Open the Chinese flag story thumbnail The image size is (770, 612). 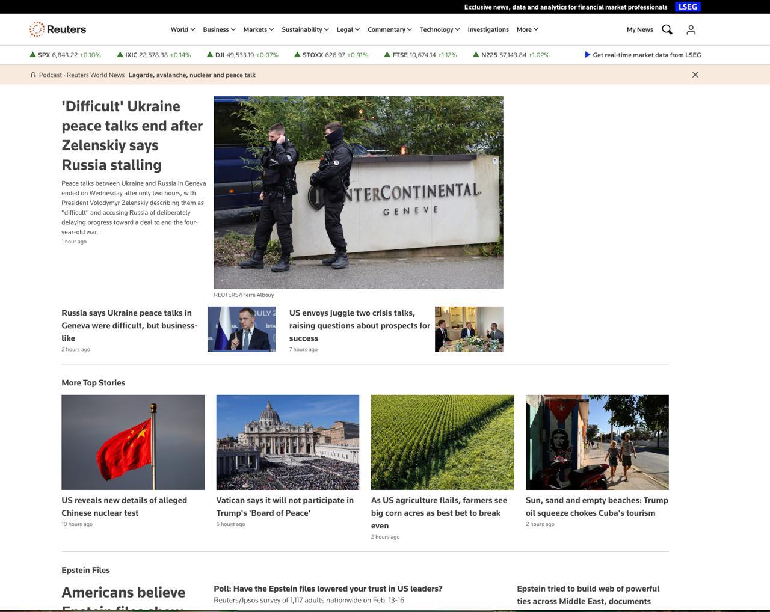(x=133, y=442)
